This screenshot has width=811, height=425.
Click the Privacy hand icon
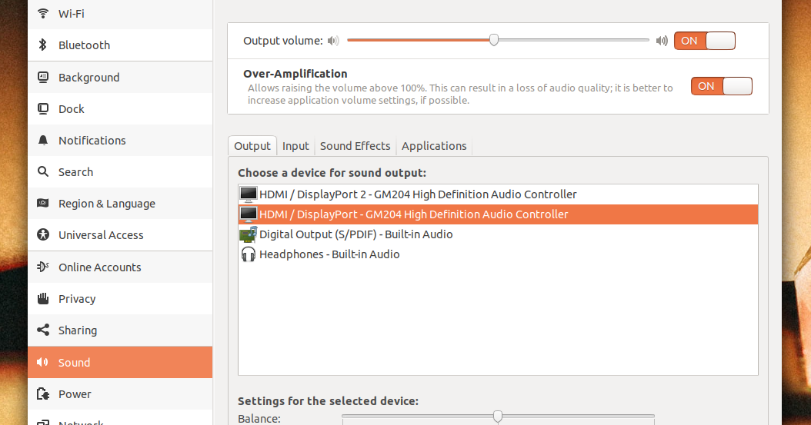click(x=43, y=299)
